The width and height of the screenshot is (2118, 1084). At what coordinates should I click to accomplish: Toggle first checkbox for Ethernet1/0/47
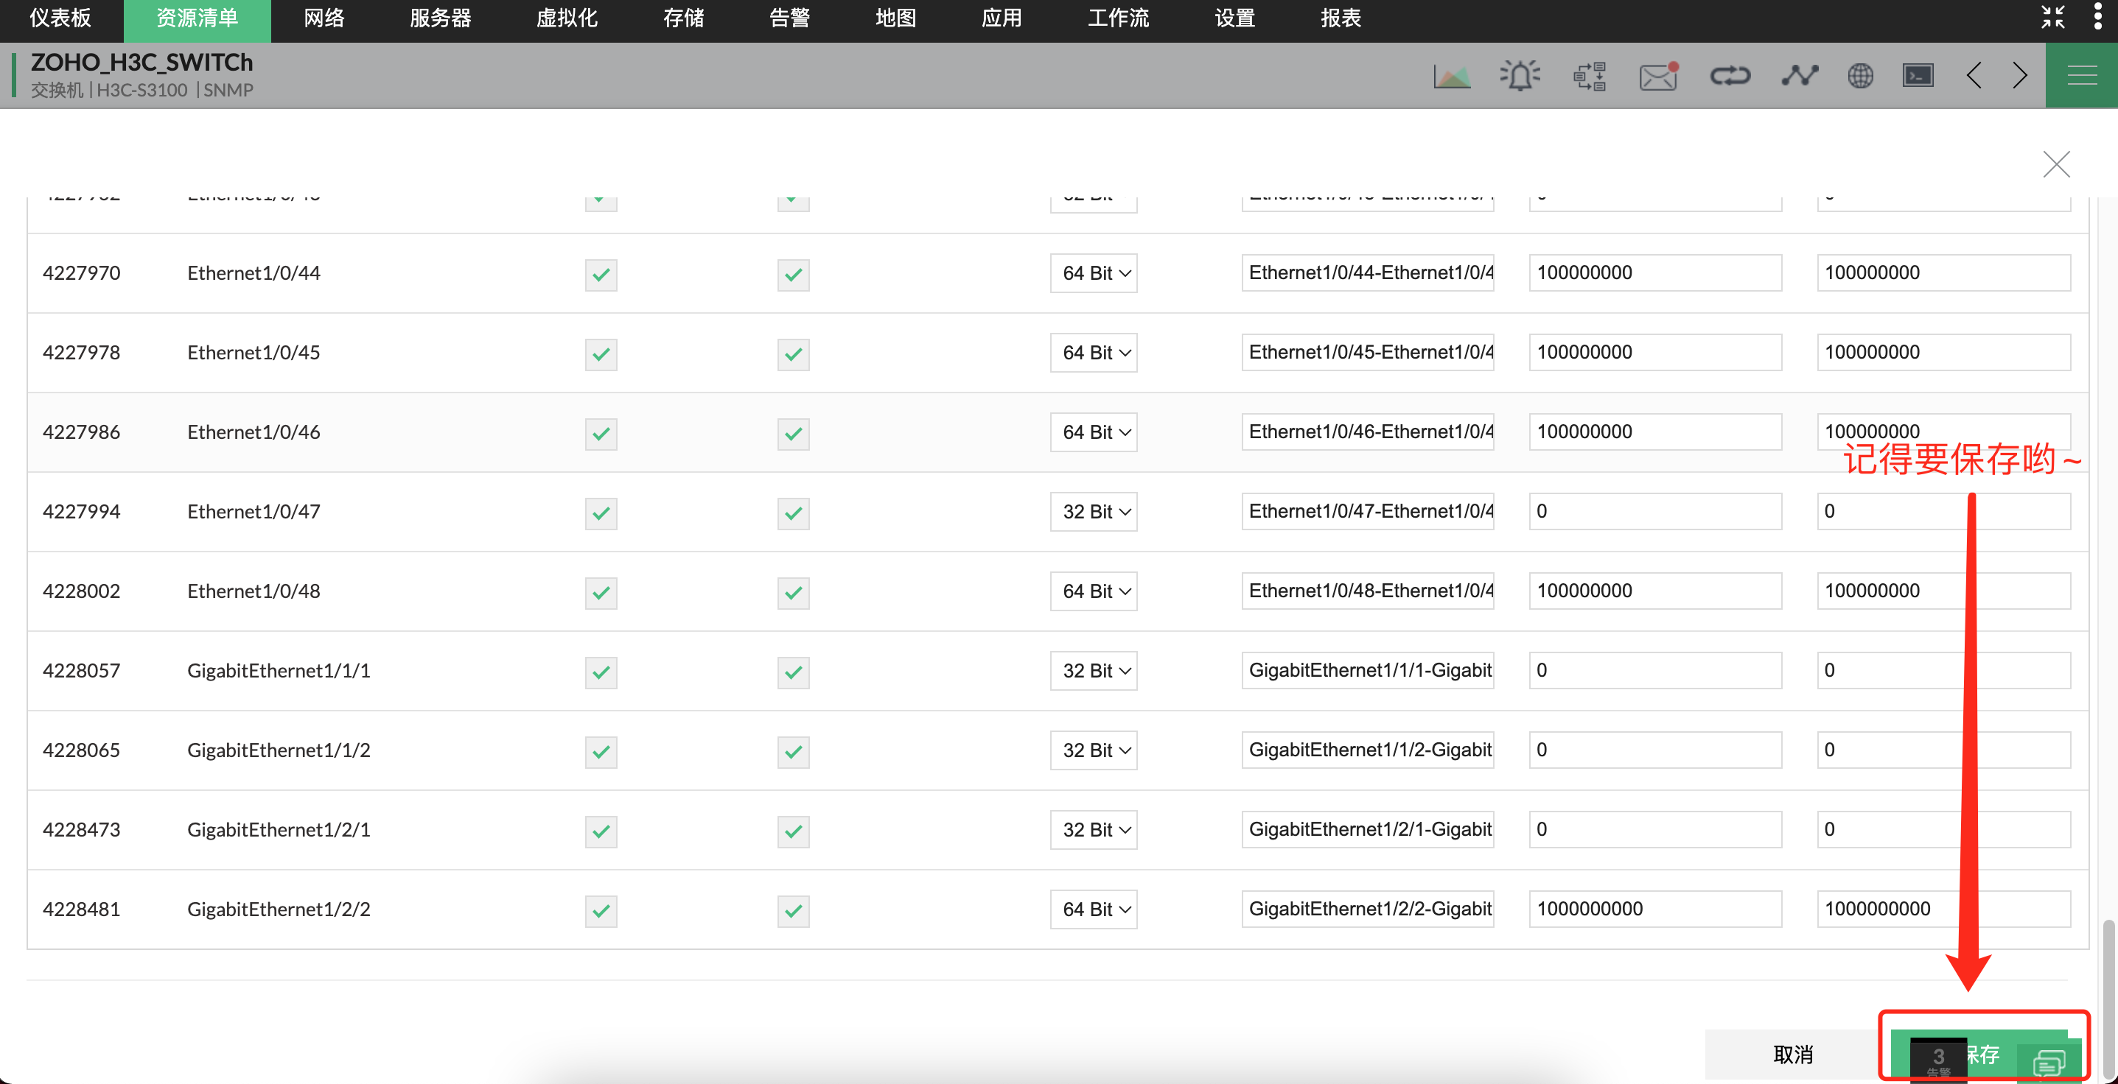(x=601, y=513)
